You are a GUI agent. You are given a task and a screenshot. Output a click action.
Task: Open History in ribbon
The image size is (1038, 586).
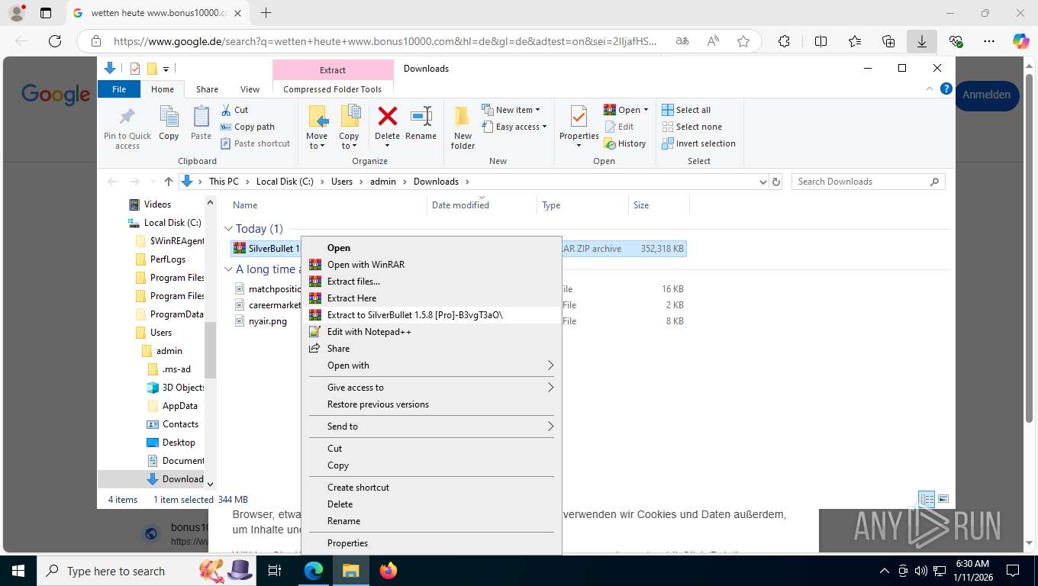tap(625, 143)
